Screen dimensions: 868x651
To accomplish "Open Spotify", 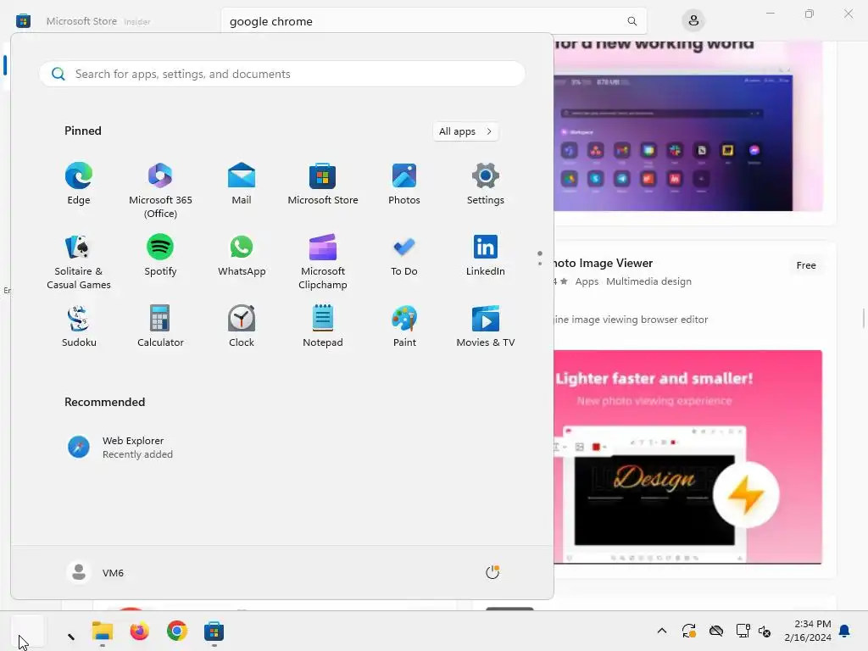I will (x=160, y=256).
